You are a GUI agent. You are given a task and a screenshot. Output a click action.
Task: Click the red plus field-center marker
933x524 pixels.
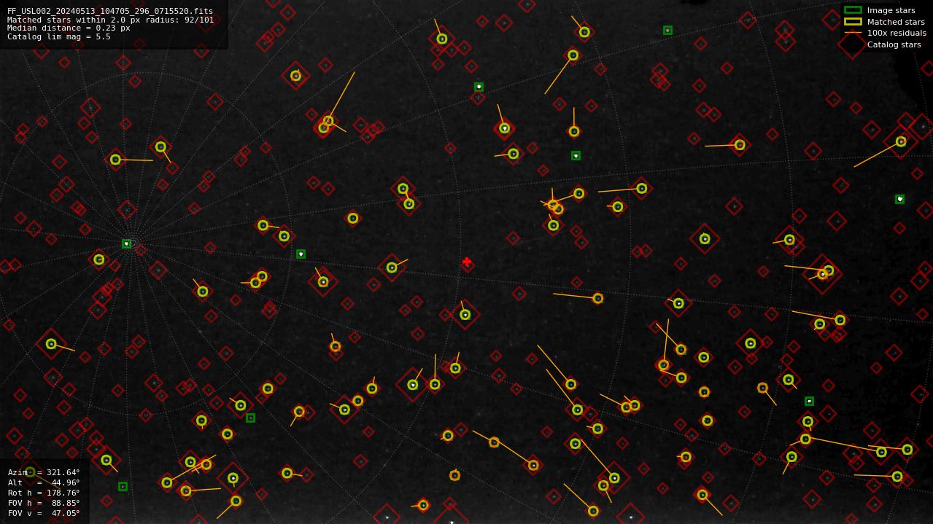pyautogui.click(x=467, y=262)
